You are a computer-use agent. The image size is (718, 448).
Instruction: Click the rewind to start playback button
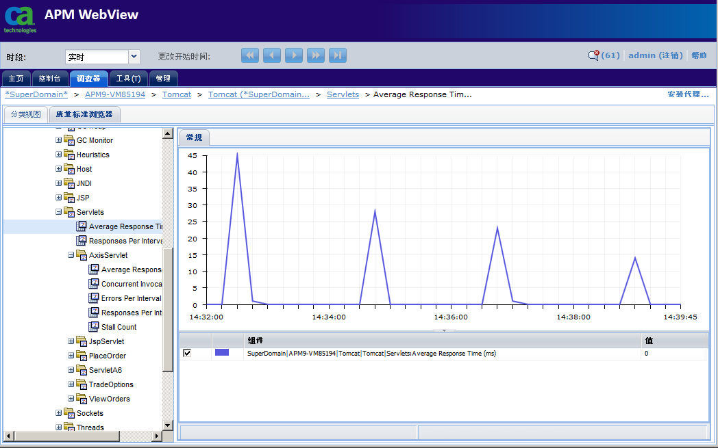(250, 56)
